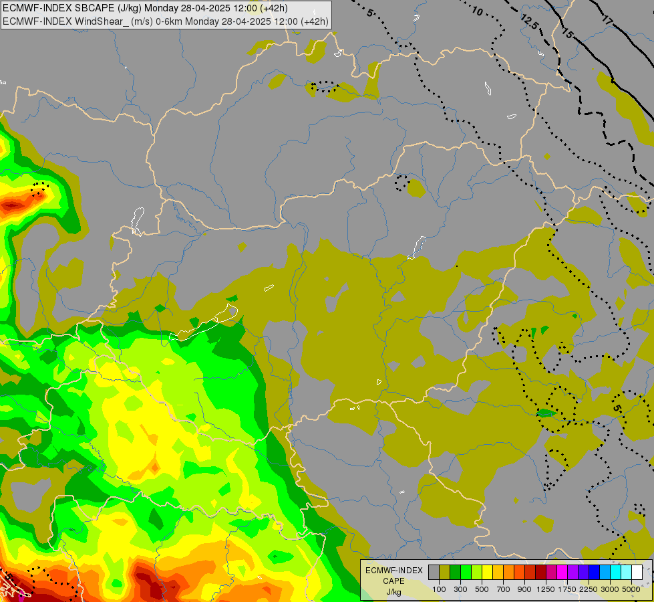Select the dark green legend swatch
The width and height of the screenshot is (654, 602).
[x=456, y=573]
